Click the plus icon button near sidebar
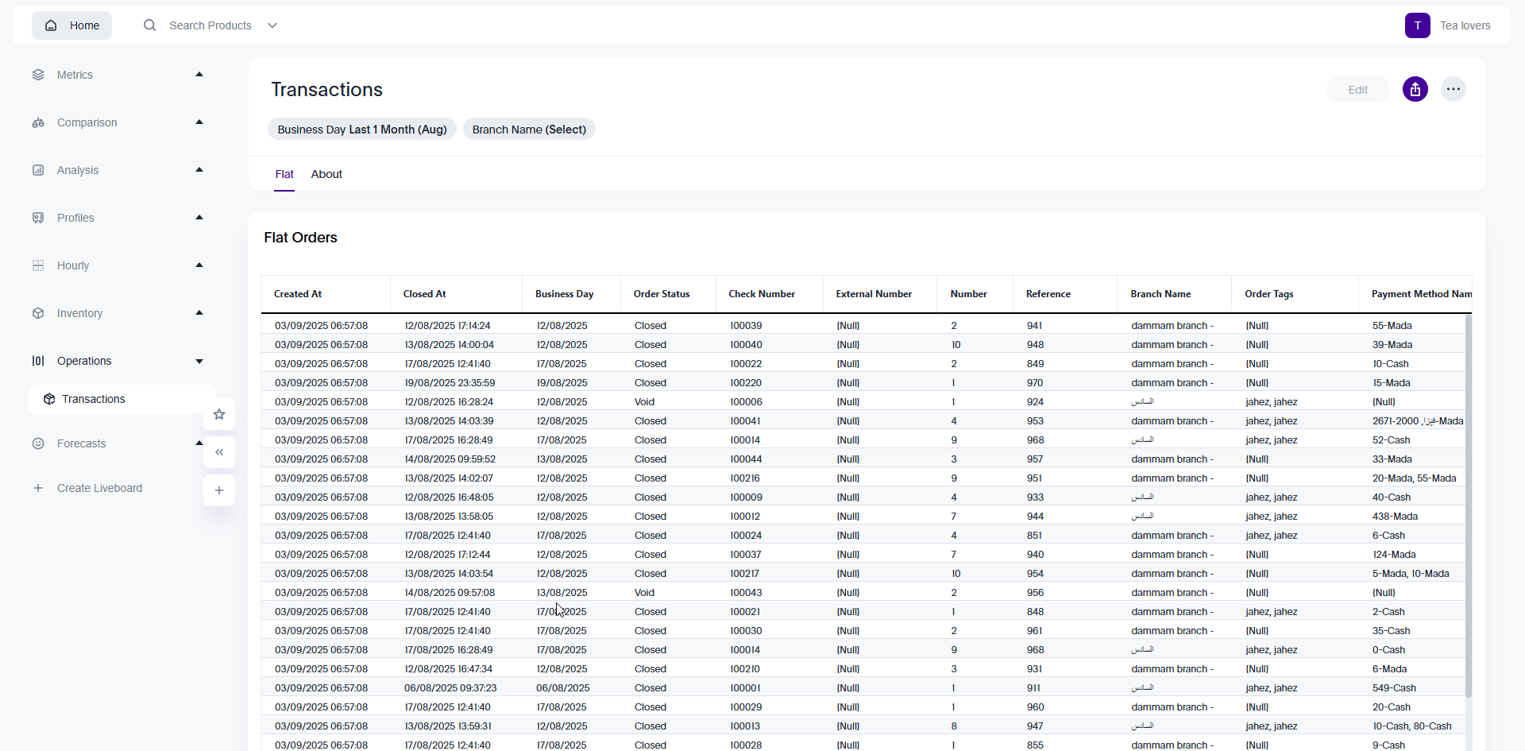This screenshot has width=1525, height=751. point(219,490)
